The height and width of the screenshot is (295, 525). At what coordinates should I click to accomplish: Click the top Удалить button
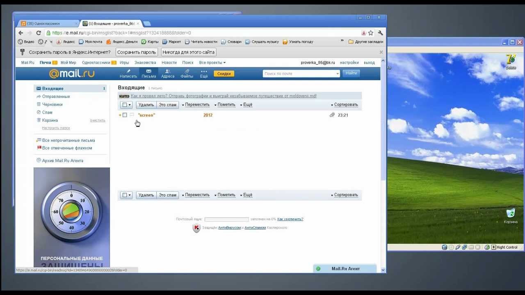(146, 105)
